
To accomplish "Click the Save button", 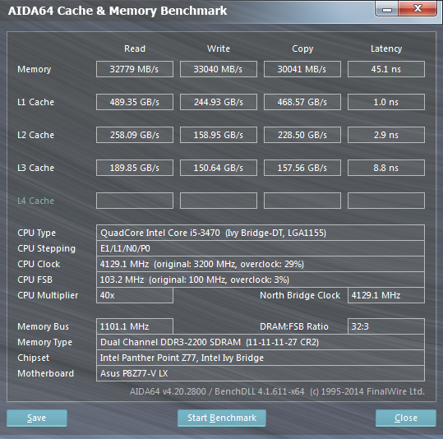I will tap(37, 418).
